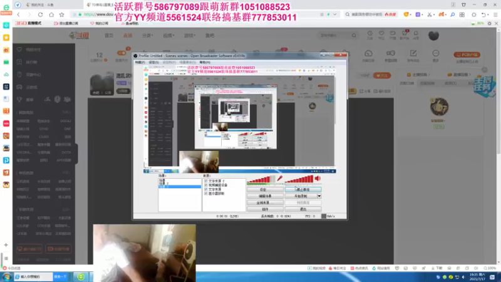Expand the 直播回看 section arrow
This screenshot has width=501, height=282.
point(470,75)
